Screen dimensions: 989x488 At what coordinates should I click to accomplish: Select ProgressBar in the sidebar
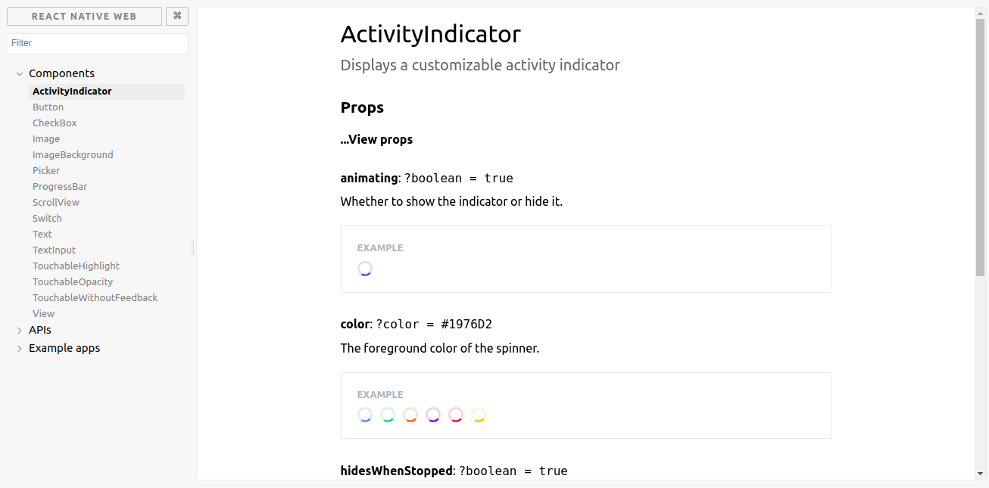click(x=60, y=187)
